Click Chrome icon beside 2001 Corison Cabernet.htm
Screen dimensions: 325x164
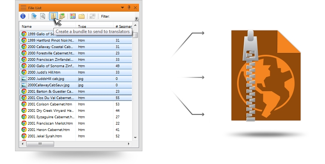coord(24,104)
